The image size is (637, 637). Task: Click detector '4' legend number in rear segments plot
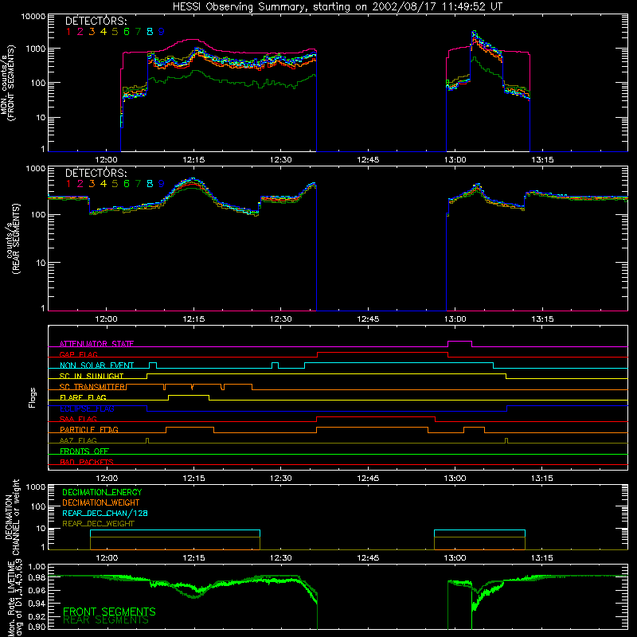[104, 184]
